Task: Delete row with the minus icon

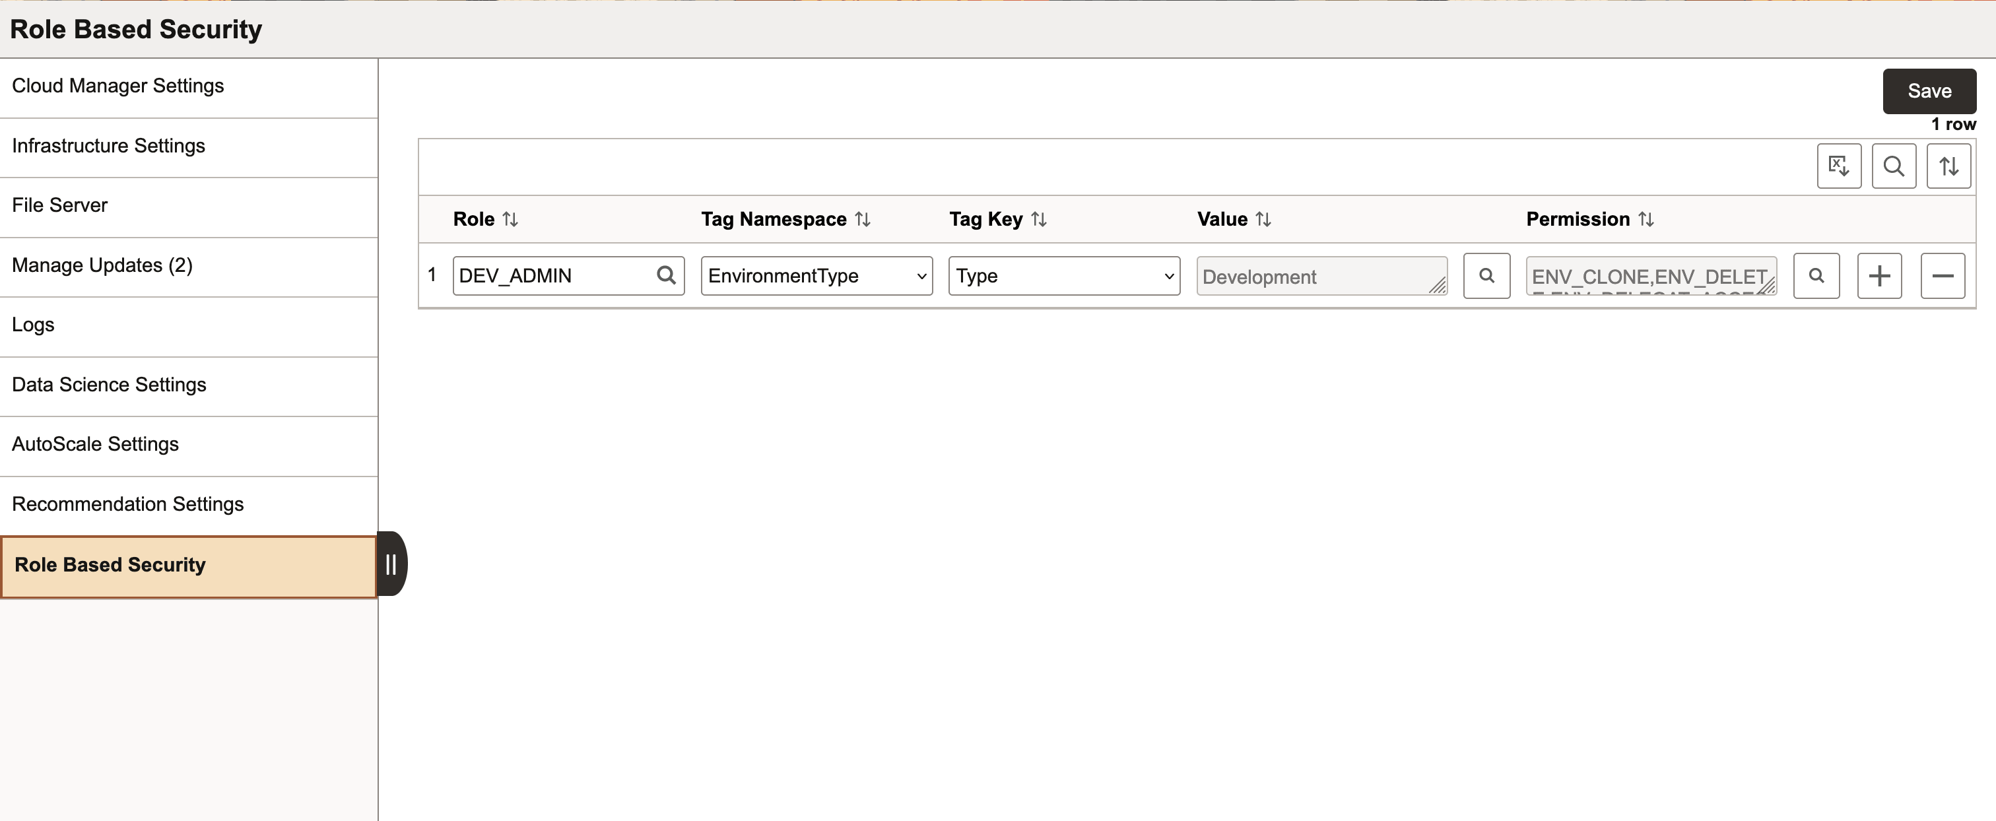Action: (1942, 276)
